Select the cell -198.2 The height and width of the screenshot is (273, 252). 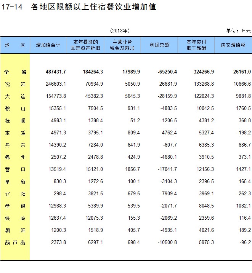pos(244,133)
